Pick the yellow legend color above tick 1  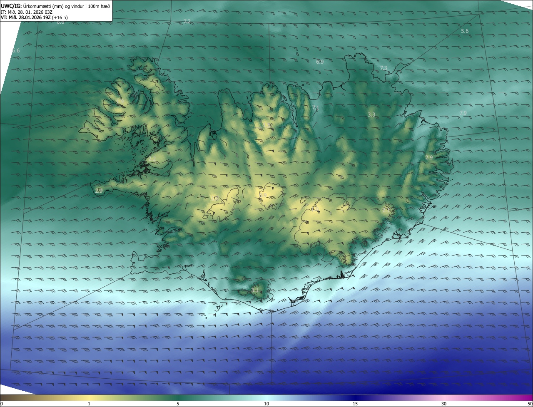89,397
